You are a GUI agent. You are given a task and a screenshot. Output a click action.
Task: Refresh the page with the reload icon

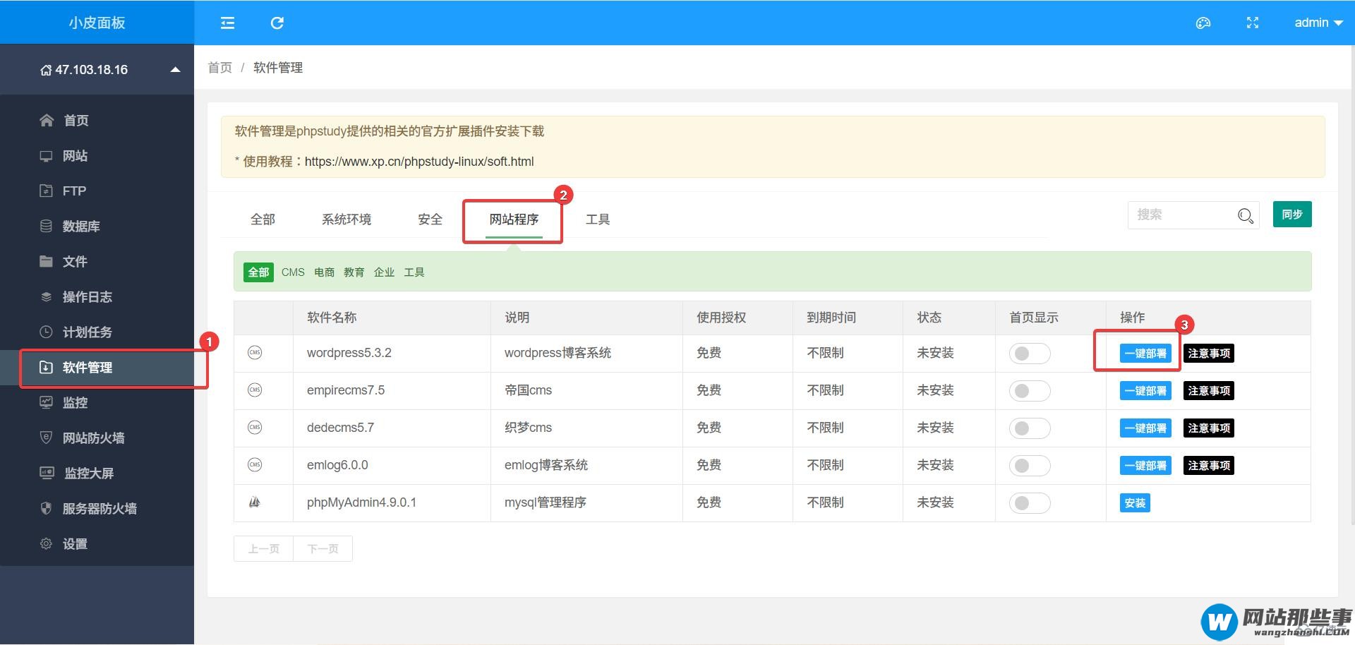coord(277,23)
